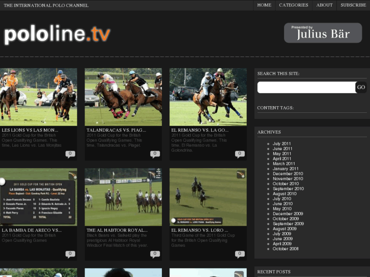
Task: Open the EL REMANSO VS. LORO ... title
Action: pyautogui.click(x=200, y=230)
